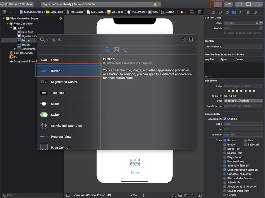This screenshot has height=198, width=265.
Task: Open the Class combo box dropdown
Action: pos(261,23)
